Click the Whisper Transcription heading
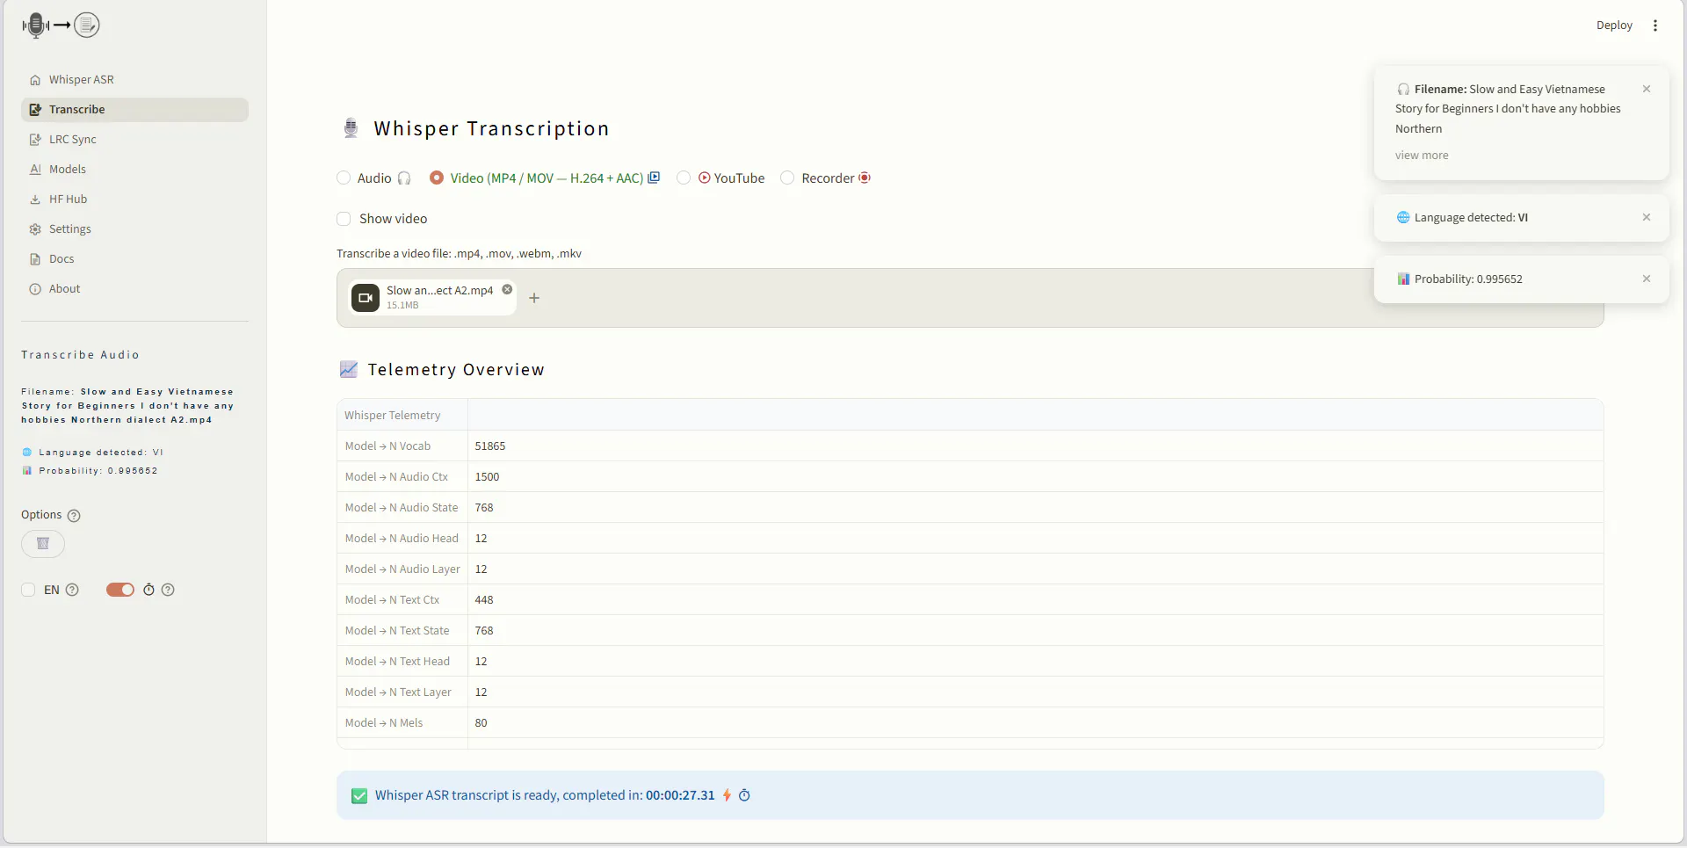 (x=491, y=129)
